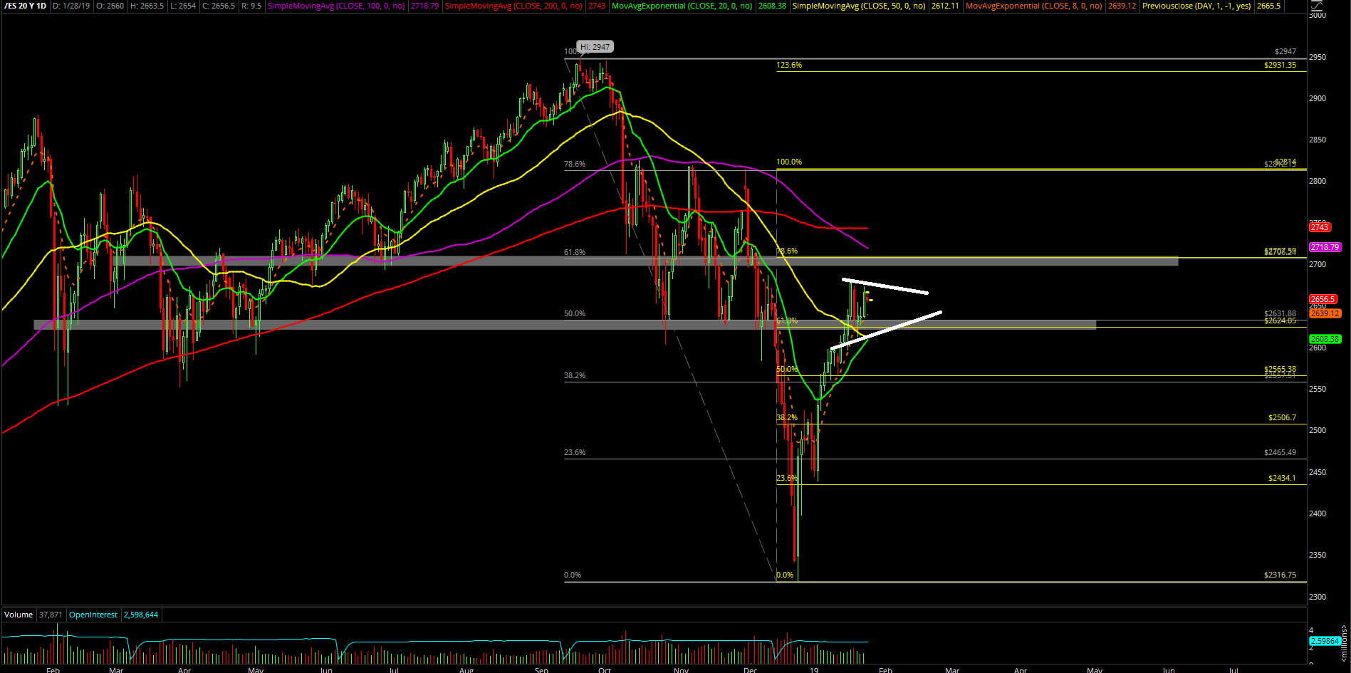The width and height of the screenshot is (1351, 673).
Task: Click the yellow 100.0% Fibonacci label
Action: tap(789, 162)
